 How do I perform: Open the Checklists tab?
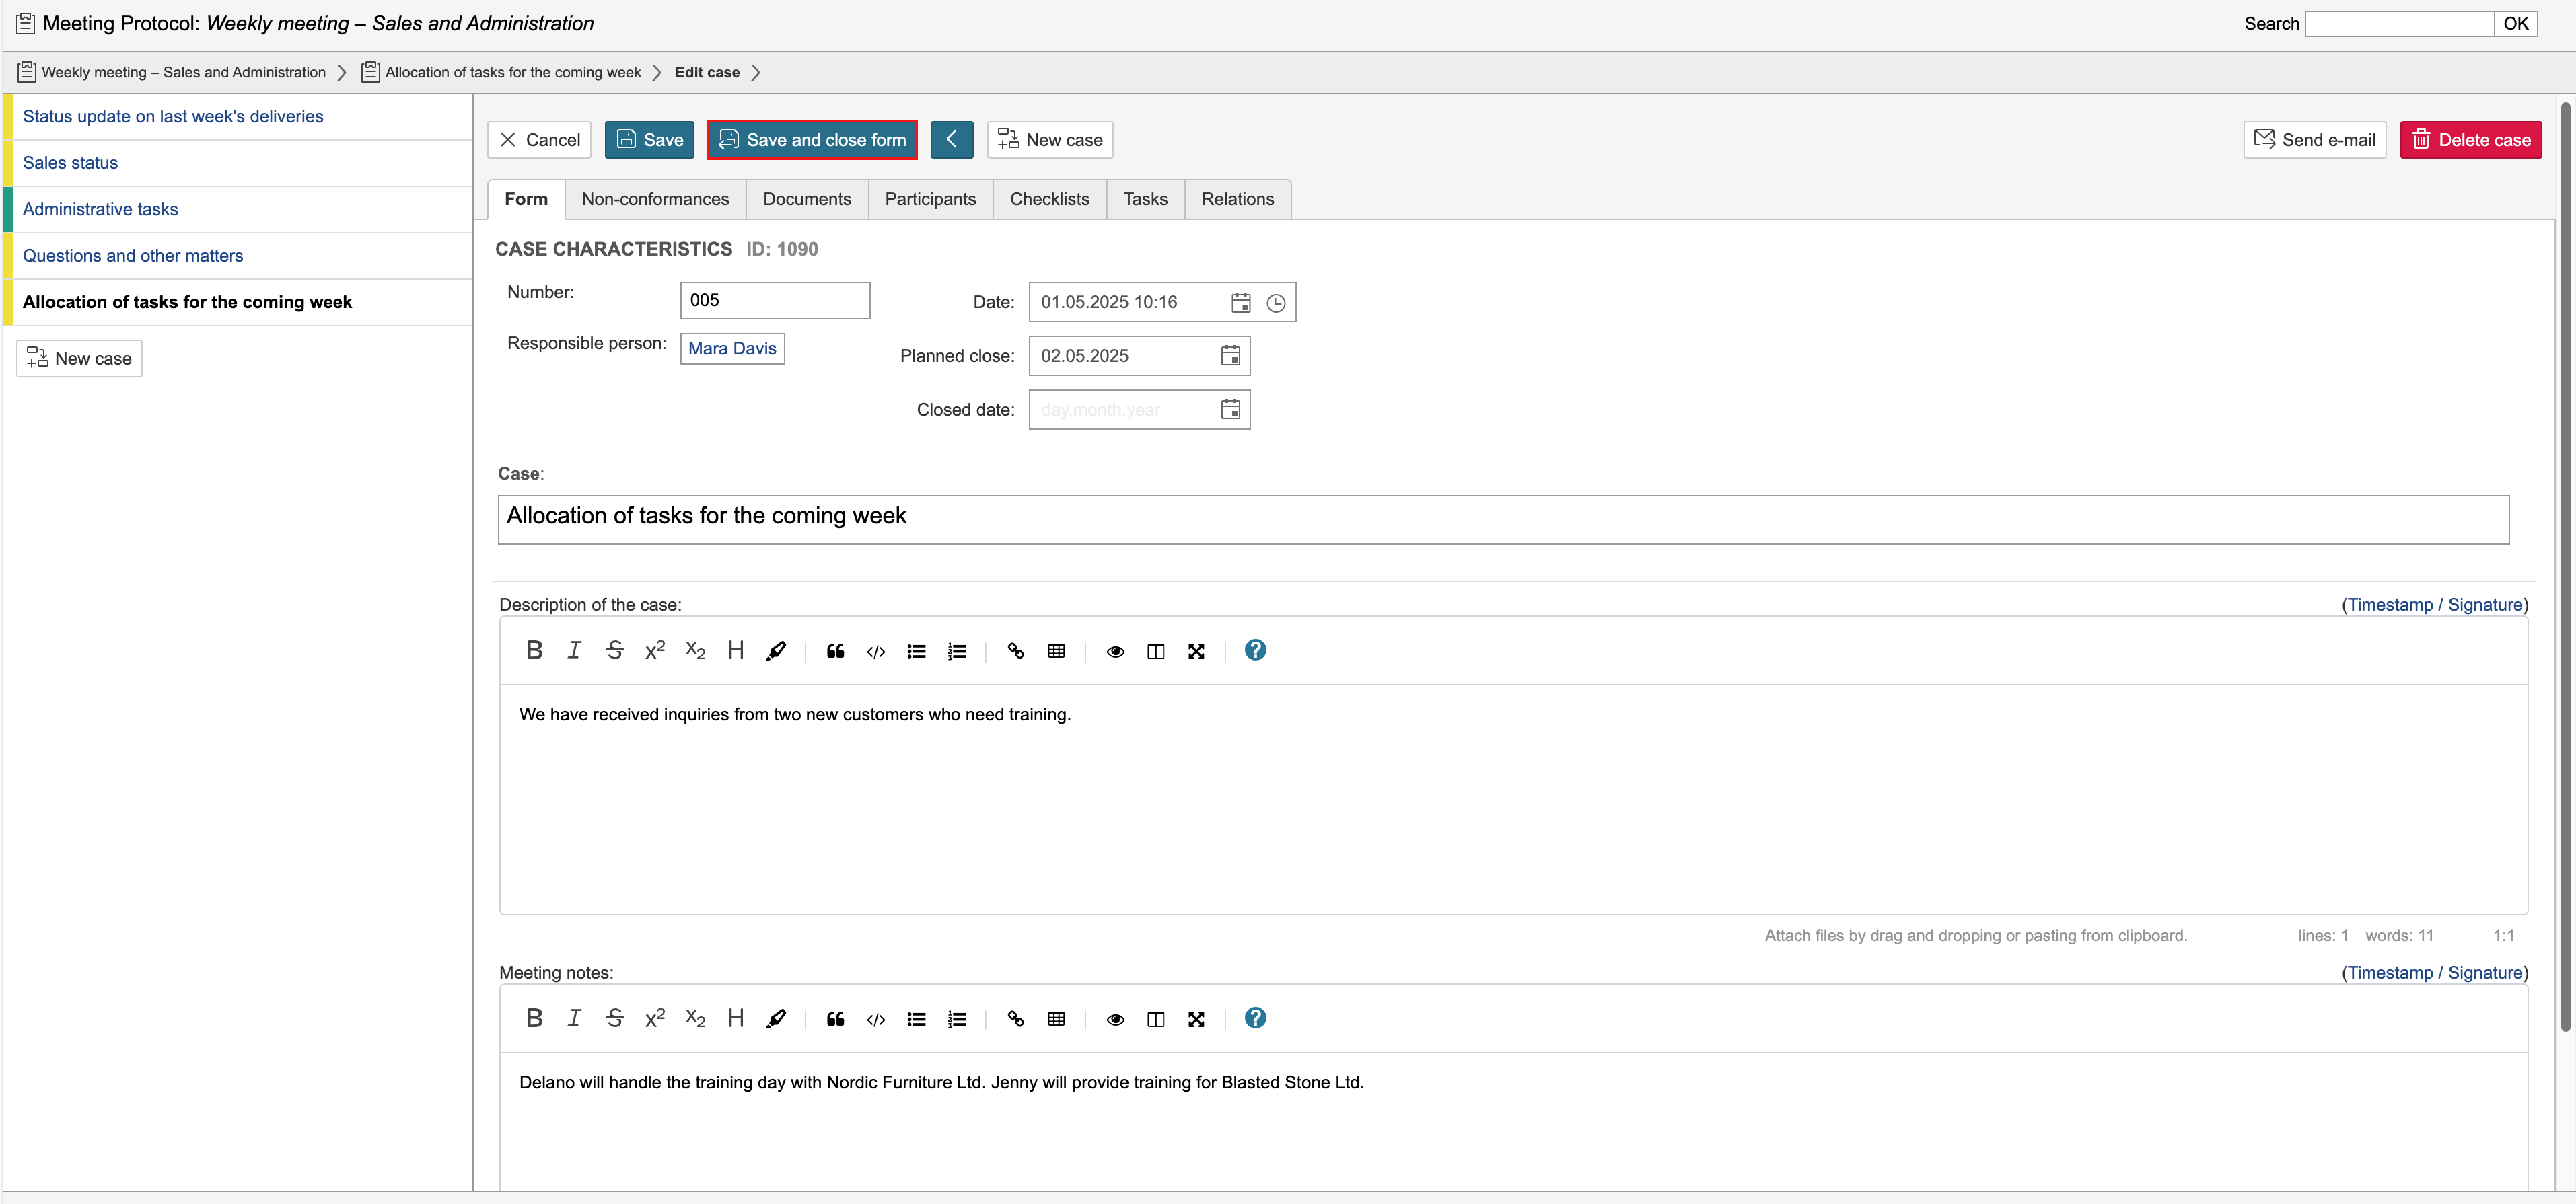pyautogui.click(x=1049, y=199)
